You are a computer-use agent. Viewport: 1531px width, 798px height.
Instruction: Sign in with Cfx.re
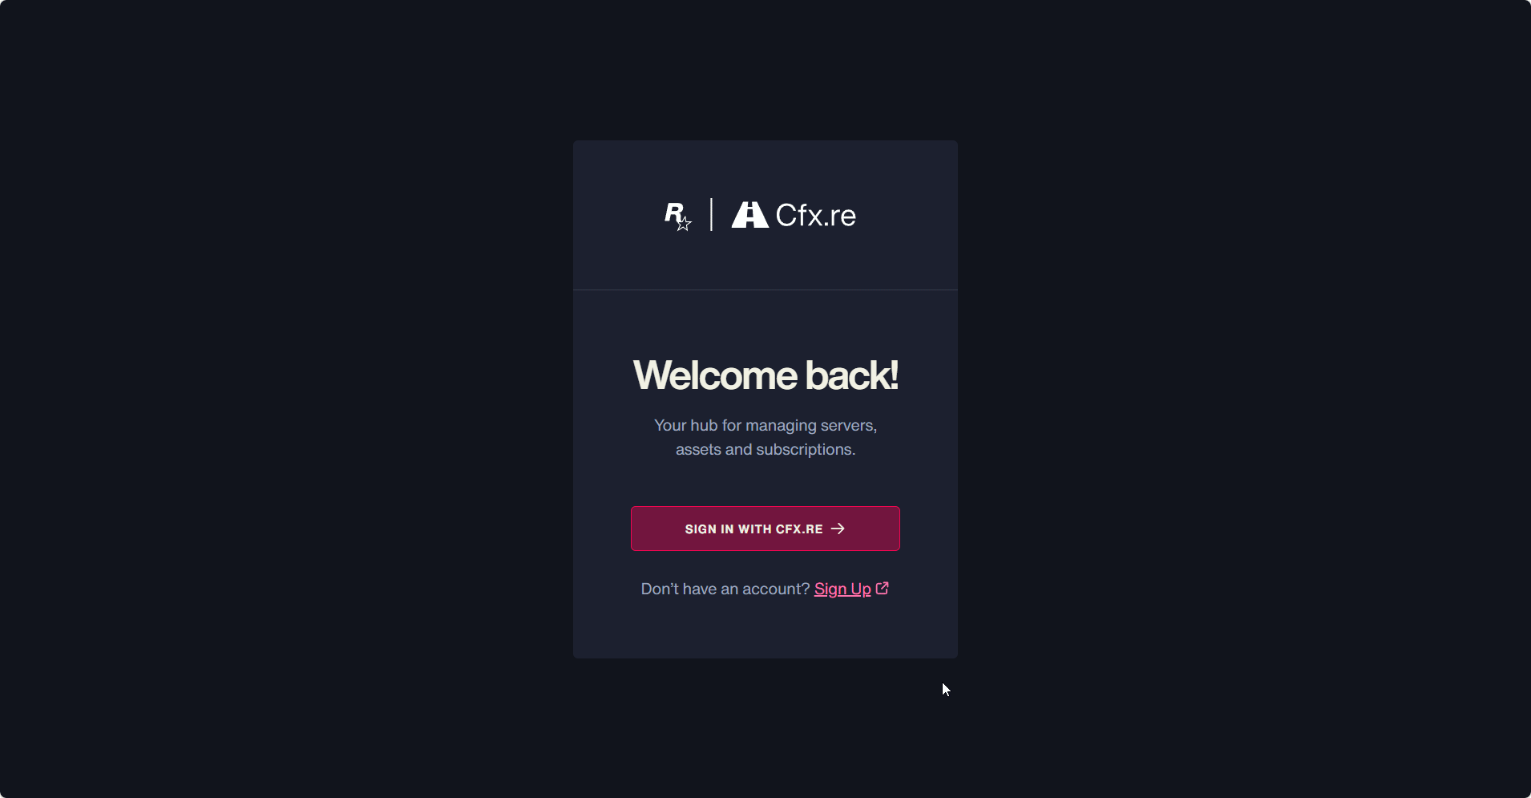tap(765, 529)
